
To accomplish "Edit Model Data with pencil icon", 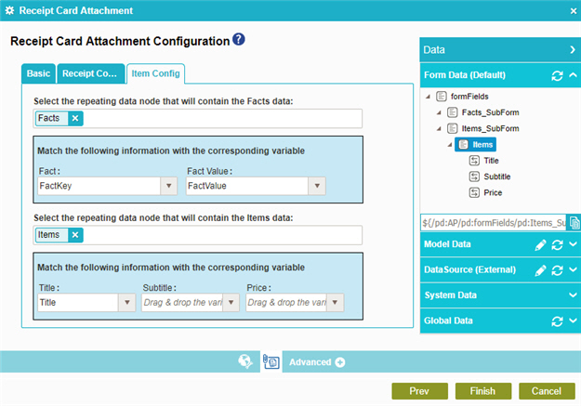I will pos(540,245).
